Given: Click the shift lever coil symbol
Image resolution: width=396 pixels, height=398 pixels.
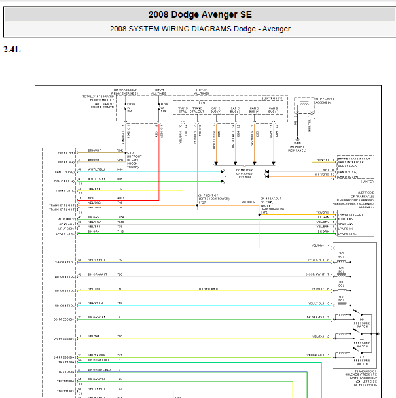Looking at the screenshot, I should point(304,103).
